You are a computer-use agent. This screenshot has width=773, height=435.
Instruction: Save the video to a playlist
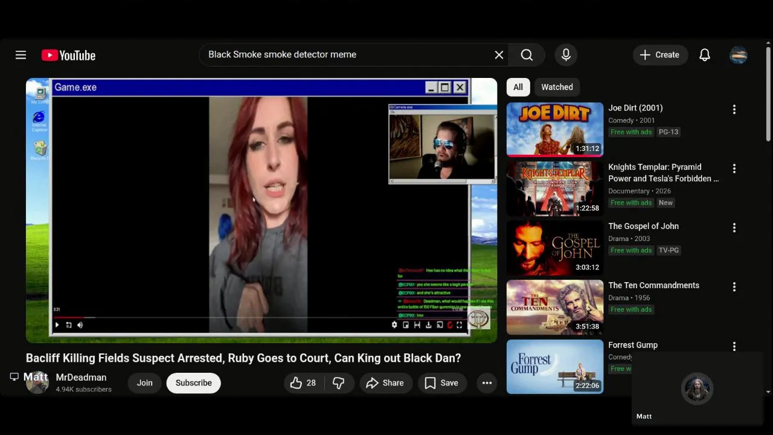click(x=441, y=383)
